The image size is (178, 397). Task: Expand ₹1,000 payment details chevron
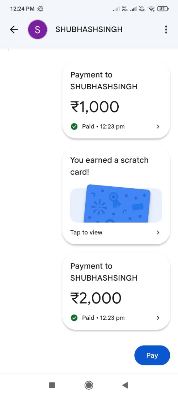[158, 127]
